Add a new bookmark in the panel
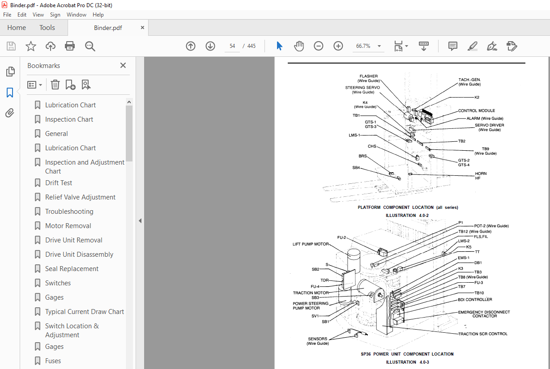550x369 pixels. tap(70, 85)
